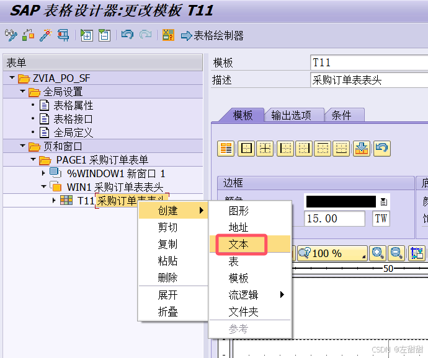Open the color picker button beside black swatch
This screenshot has width=428, height=358.
pos(383,202)
